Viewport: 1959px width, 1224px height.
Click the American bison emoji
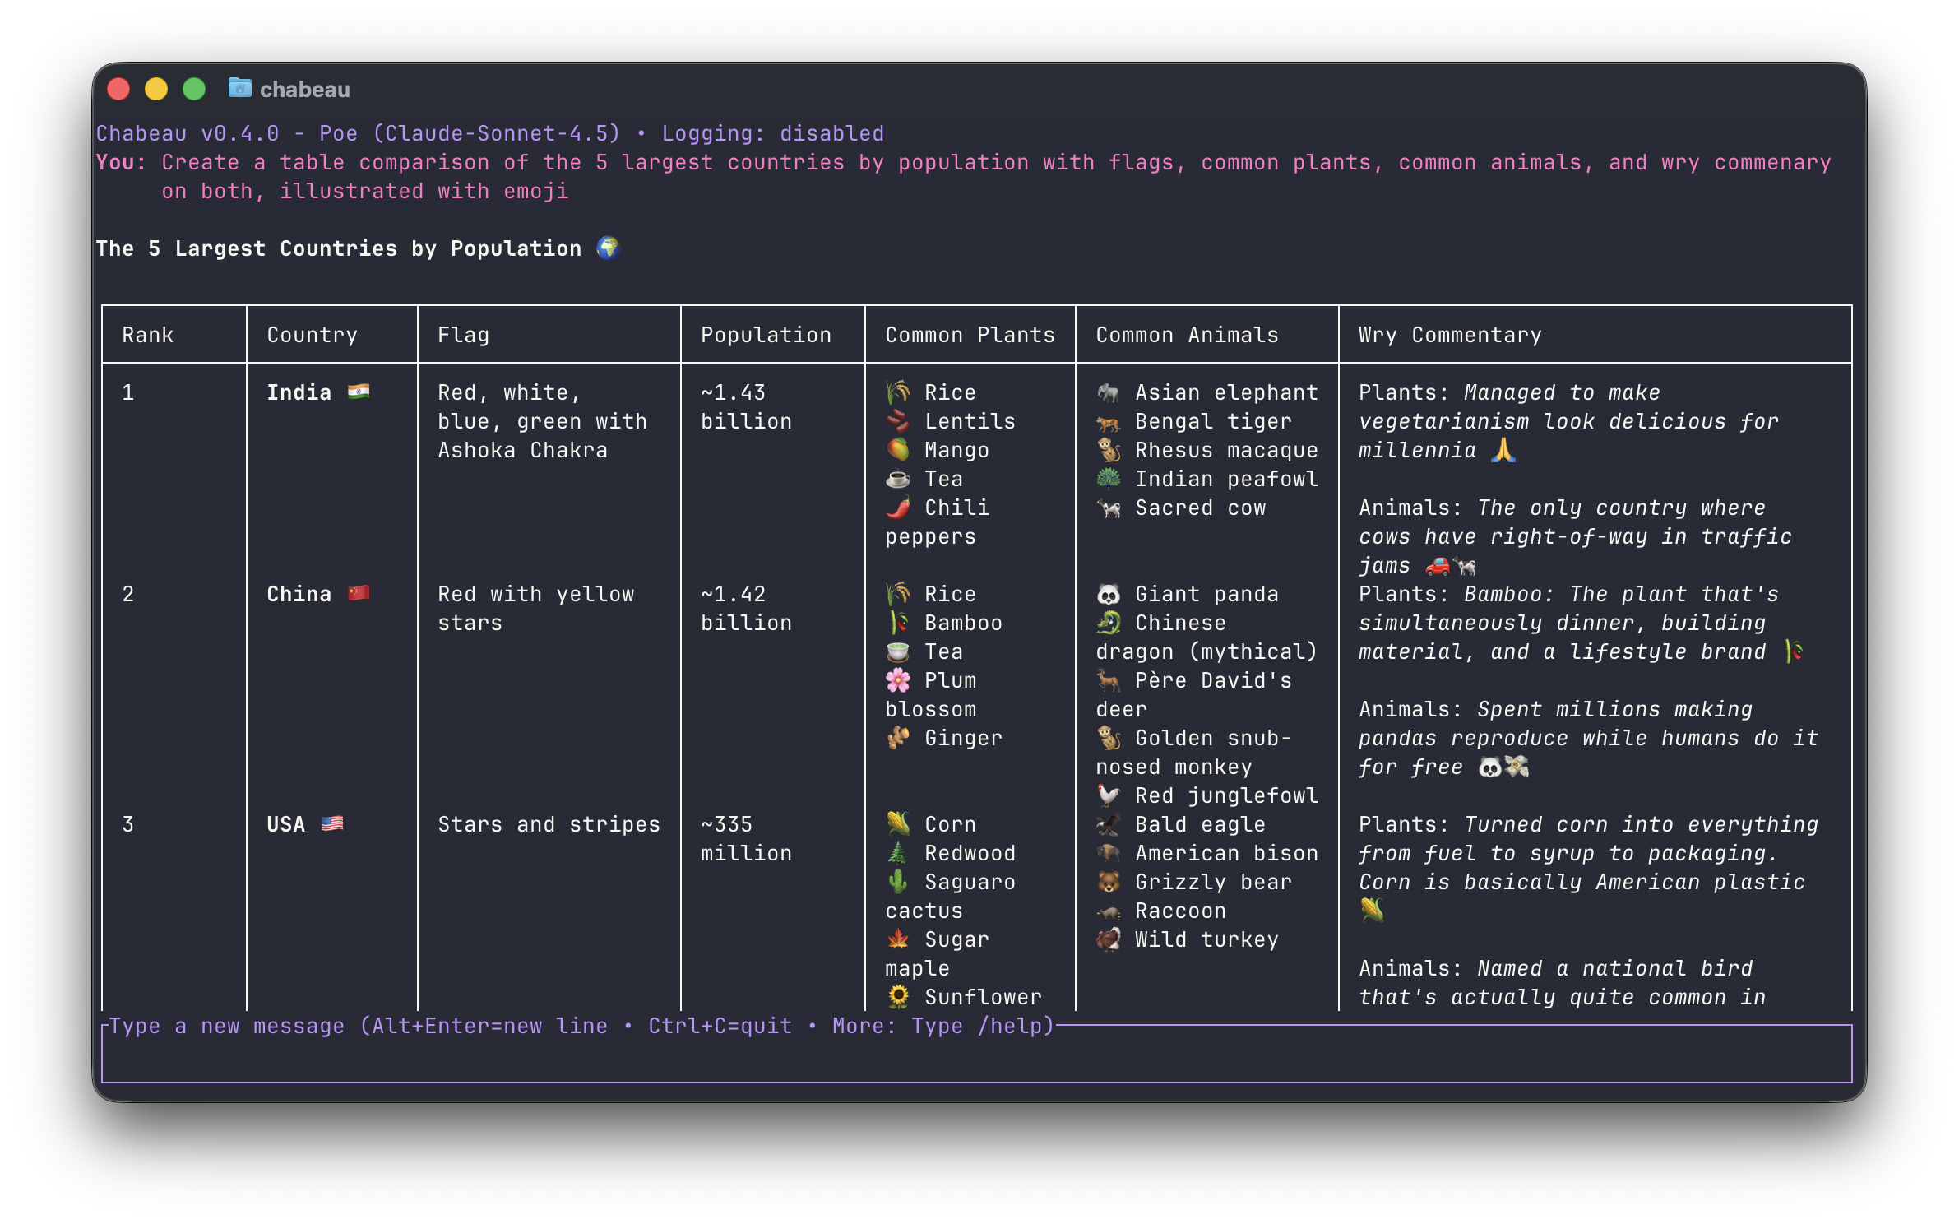pos(1109,853)
